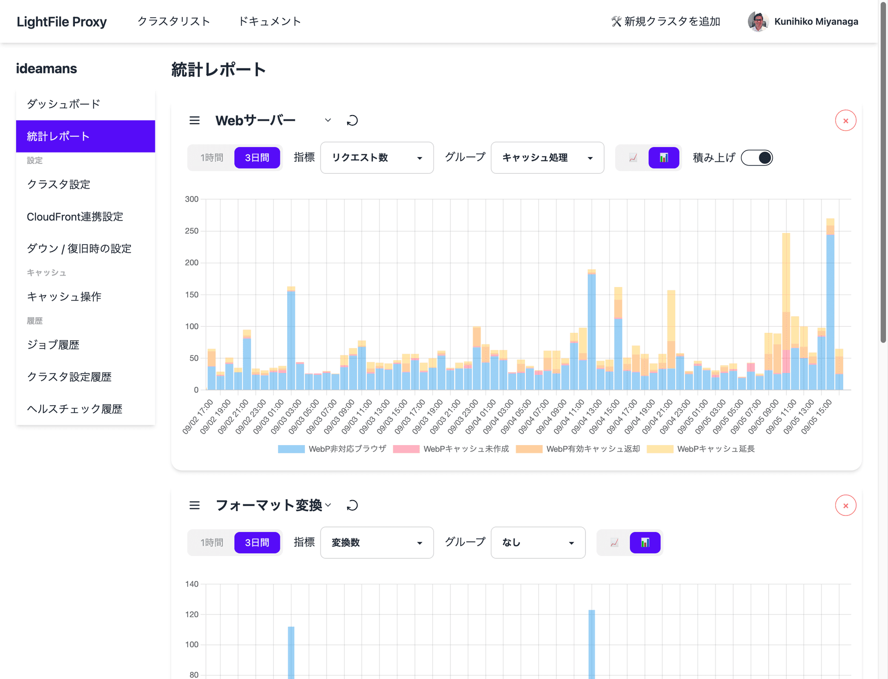888x679 pixels.
Task: Select line chart icon in フォーマット変換 panel
Action: click(614, 543)
